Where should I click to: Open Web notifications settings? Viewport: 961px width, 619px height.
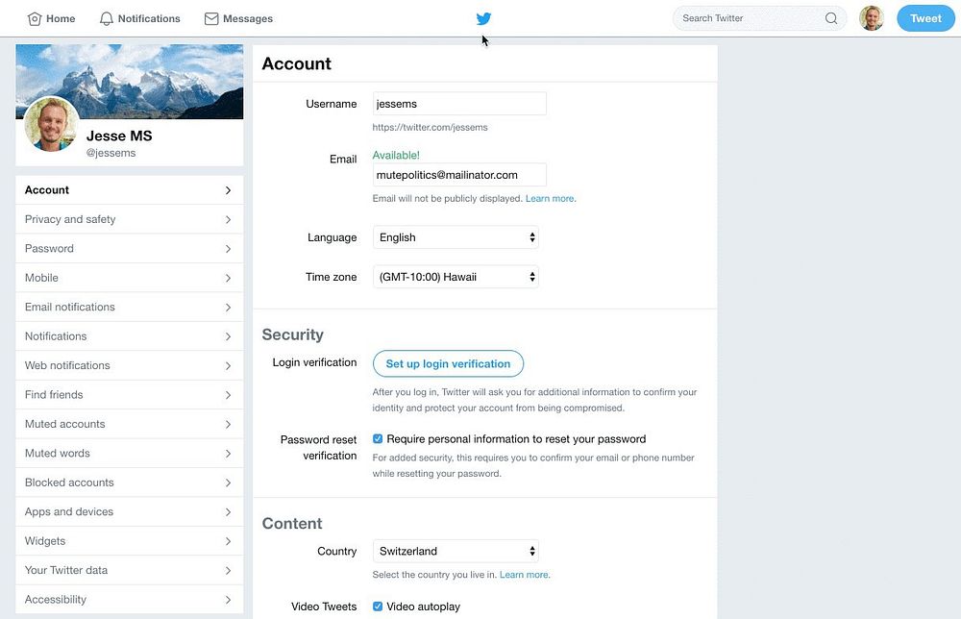130,365
